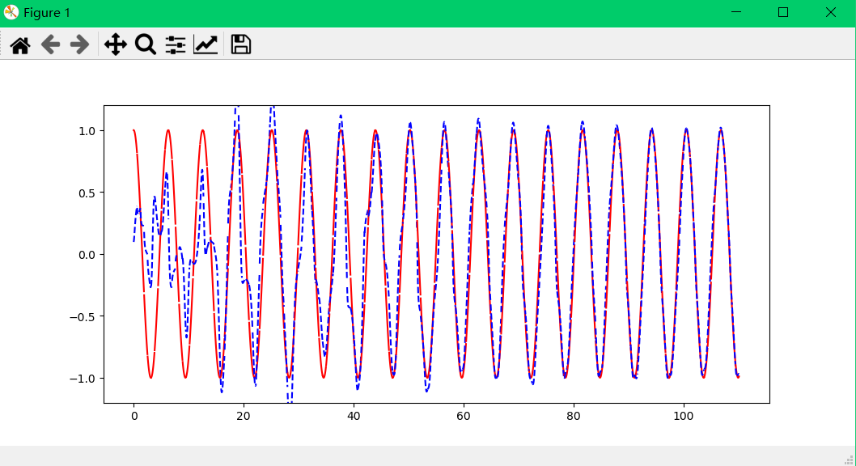Reset the plot with the Home icon
The image size is (856, 466).
coord(19,44)
